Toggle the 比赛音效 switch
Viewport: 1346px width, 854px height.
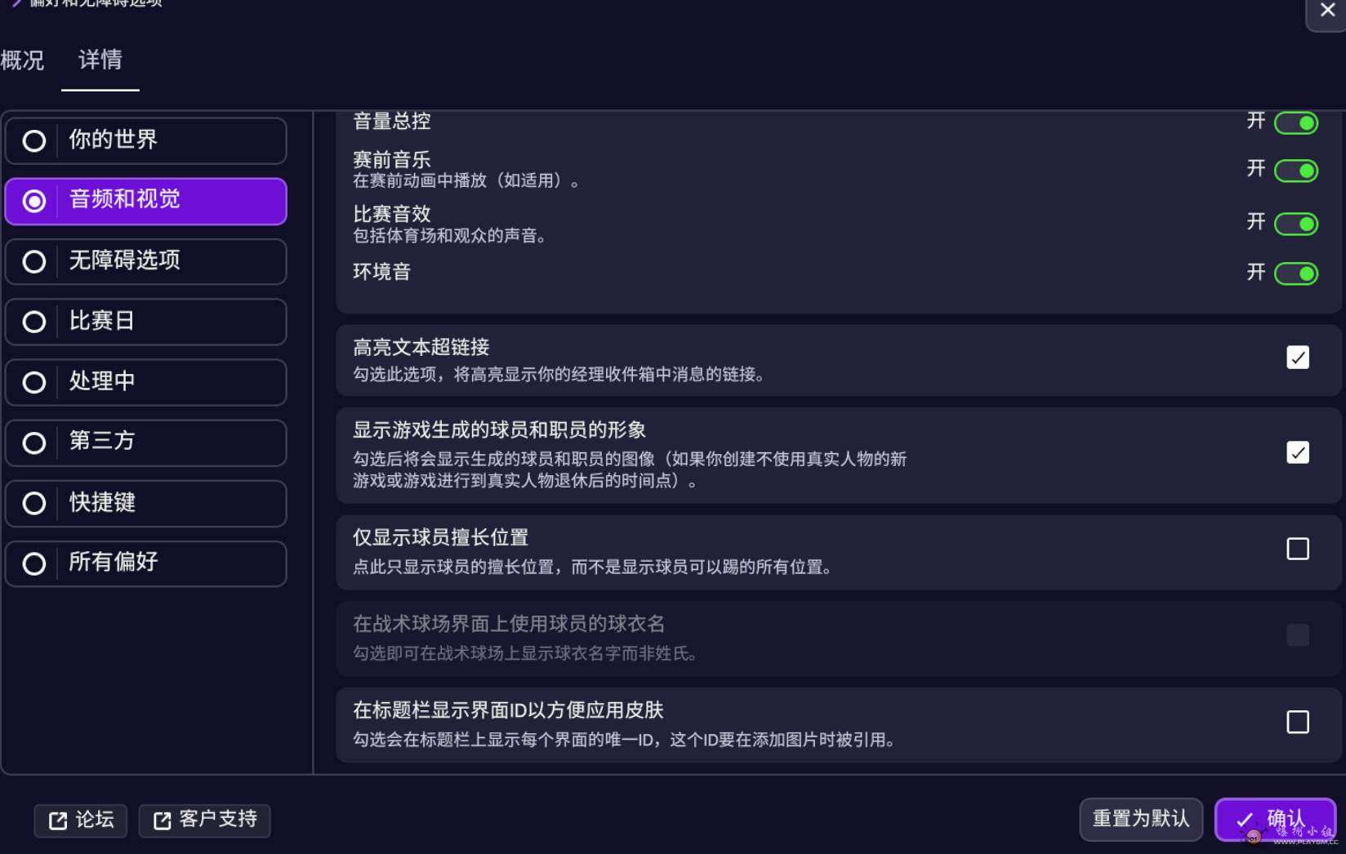(x=1296, y=224)
